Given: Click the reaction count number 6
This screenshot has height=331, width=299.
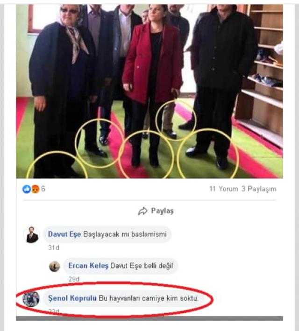Looking at the screenshot, I should point(43,189).
